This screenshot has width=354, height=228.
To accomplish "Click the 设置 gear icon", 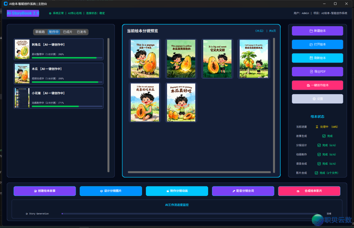I will [x=314, y=99].
